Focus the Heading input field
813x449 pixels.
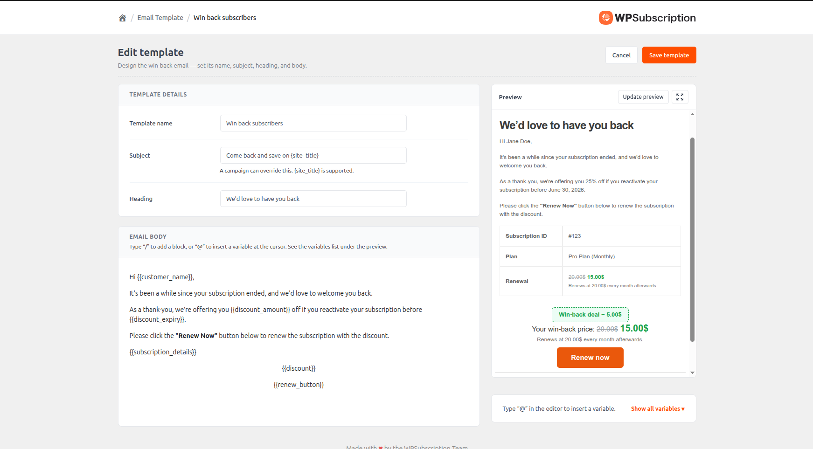pyautogui.click(x=313, y=199)
